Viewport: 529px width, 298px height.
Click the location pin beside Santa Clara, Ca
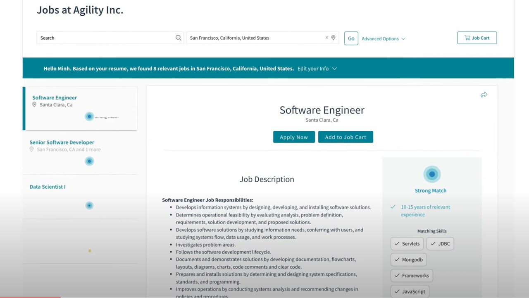point(34,104)
